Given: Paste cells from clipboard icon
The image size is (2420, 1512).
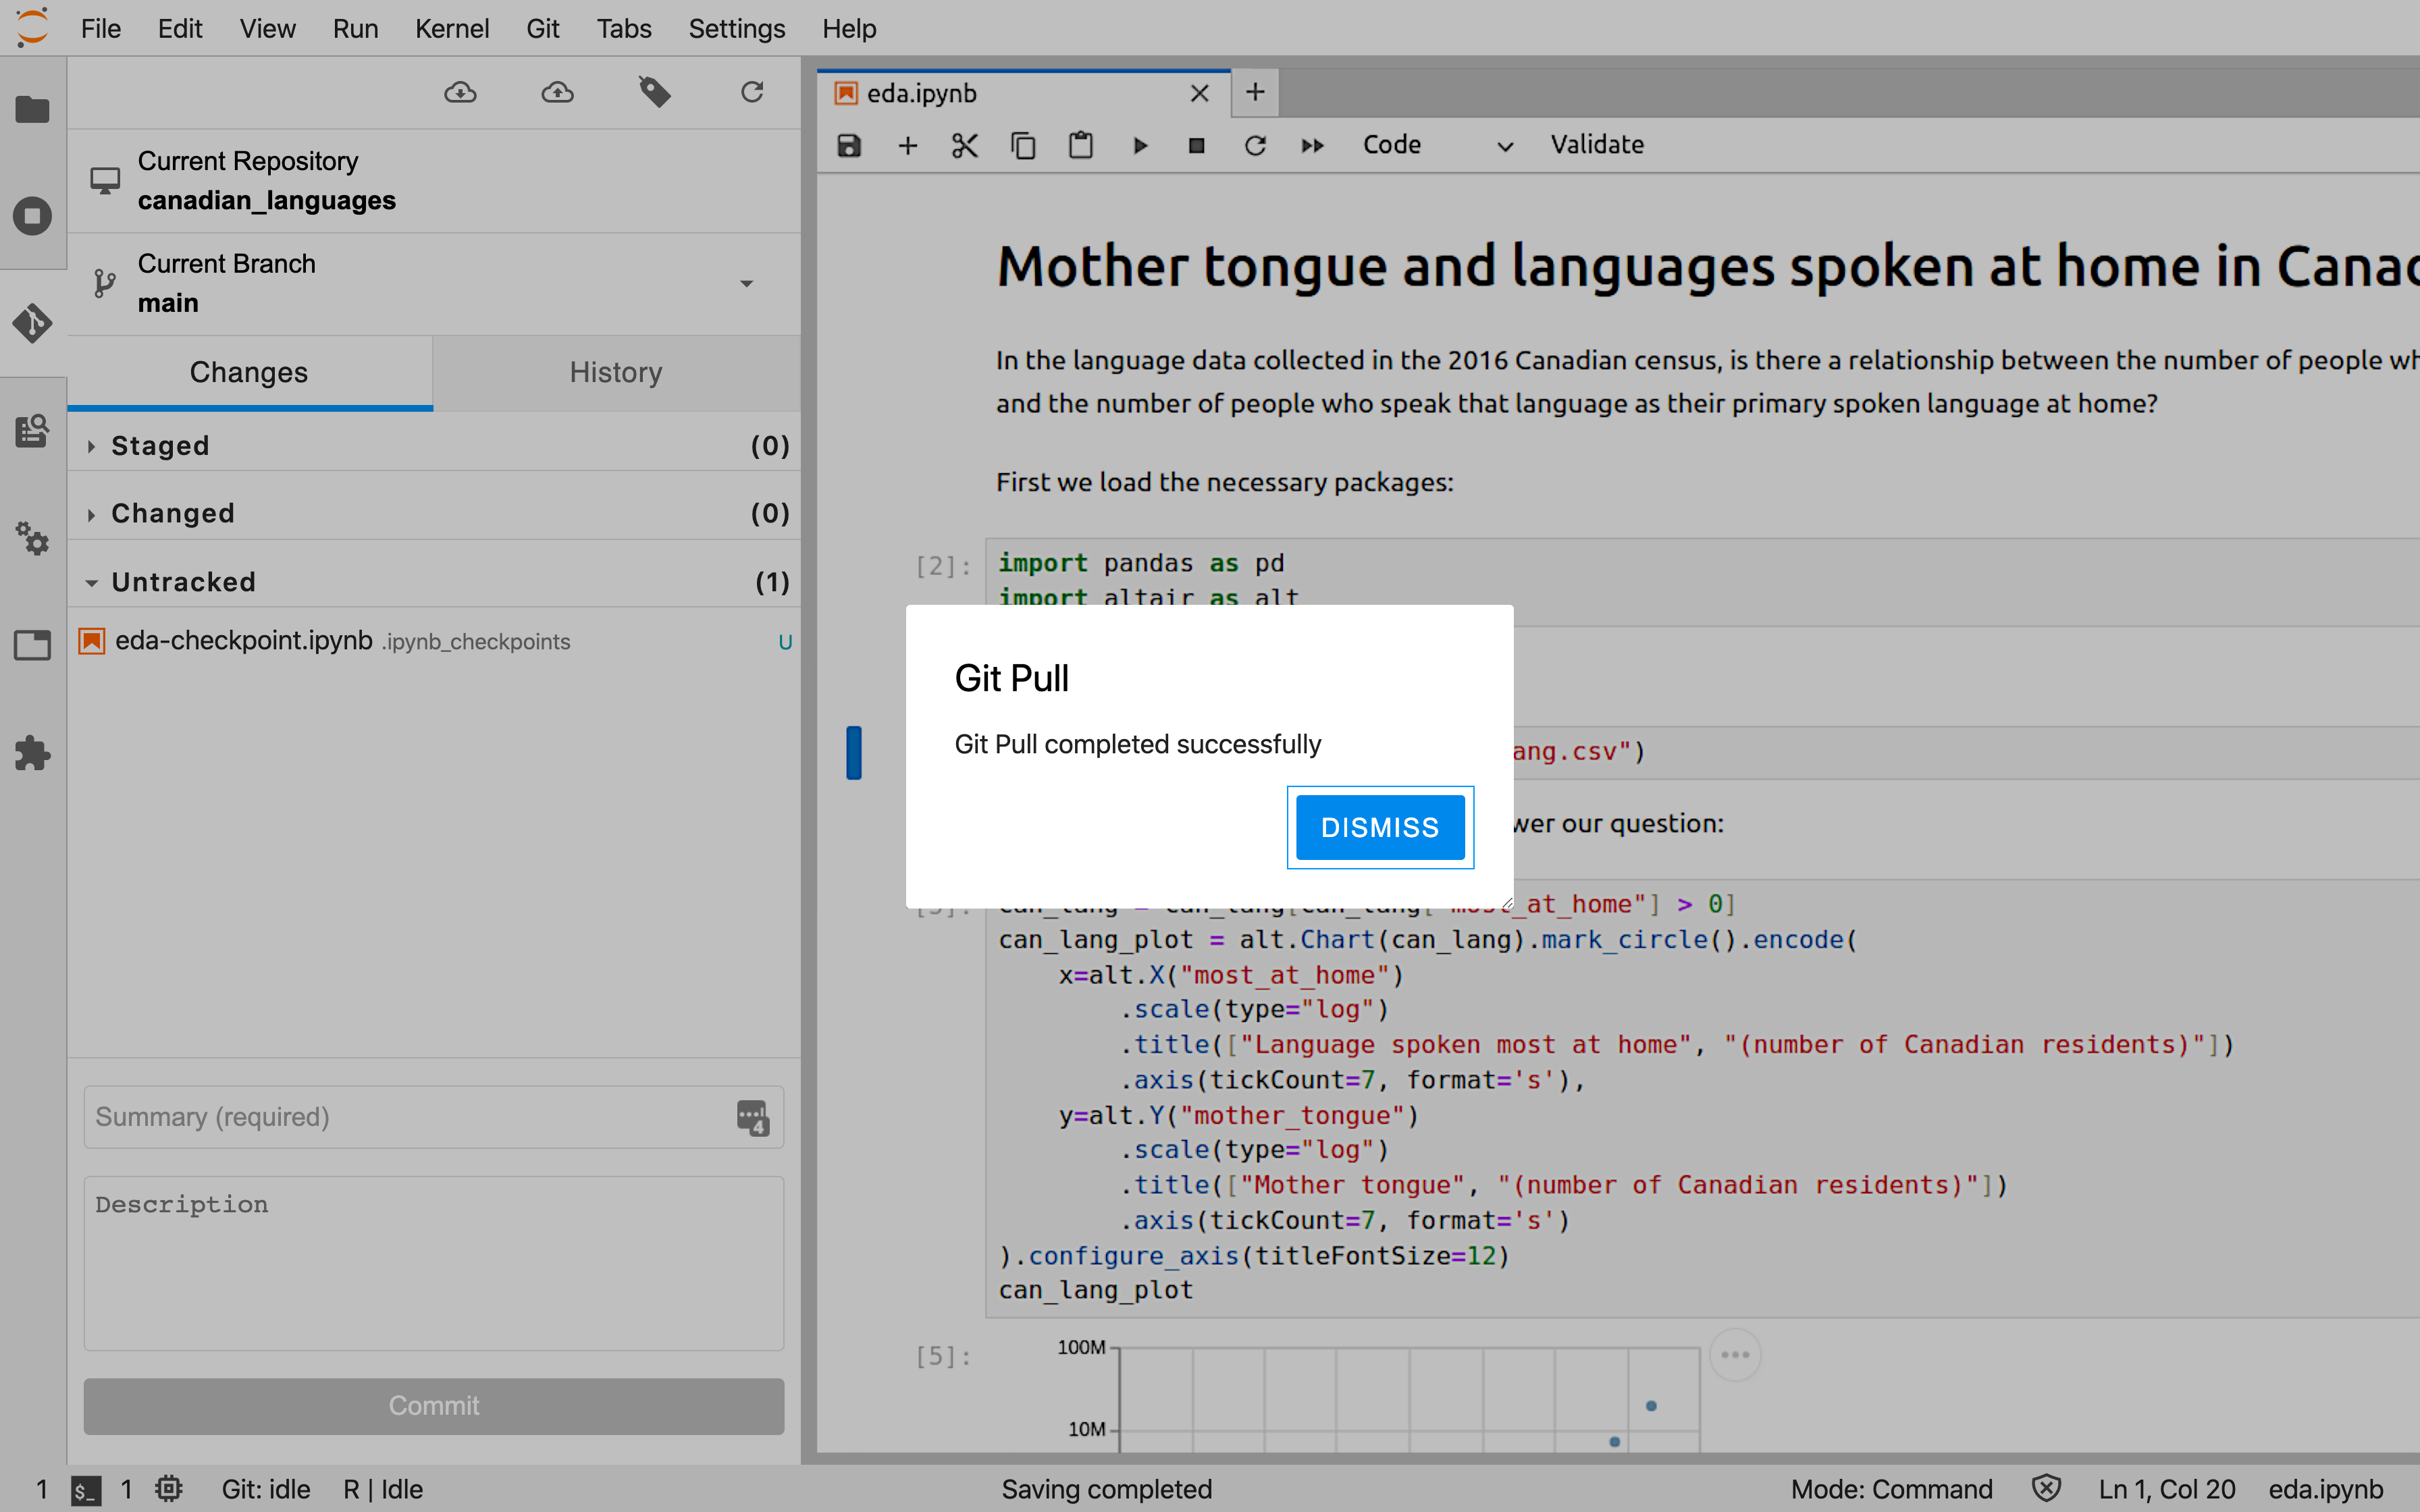Looking at the screenshot, I should [1081, 146].
